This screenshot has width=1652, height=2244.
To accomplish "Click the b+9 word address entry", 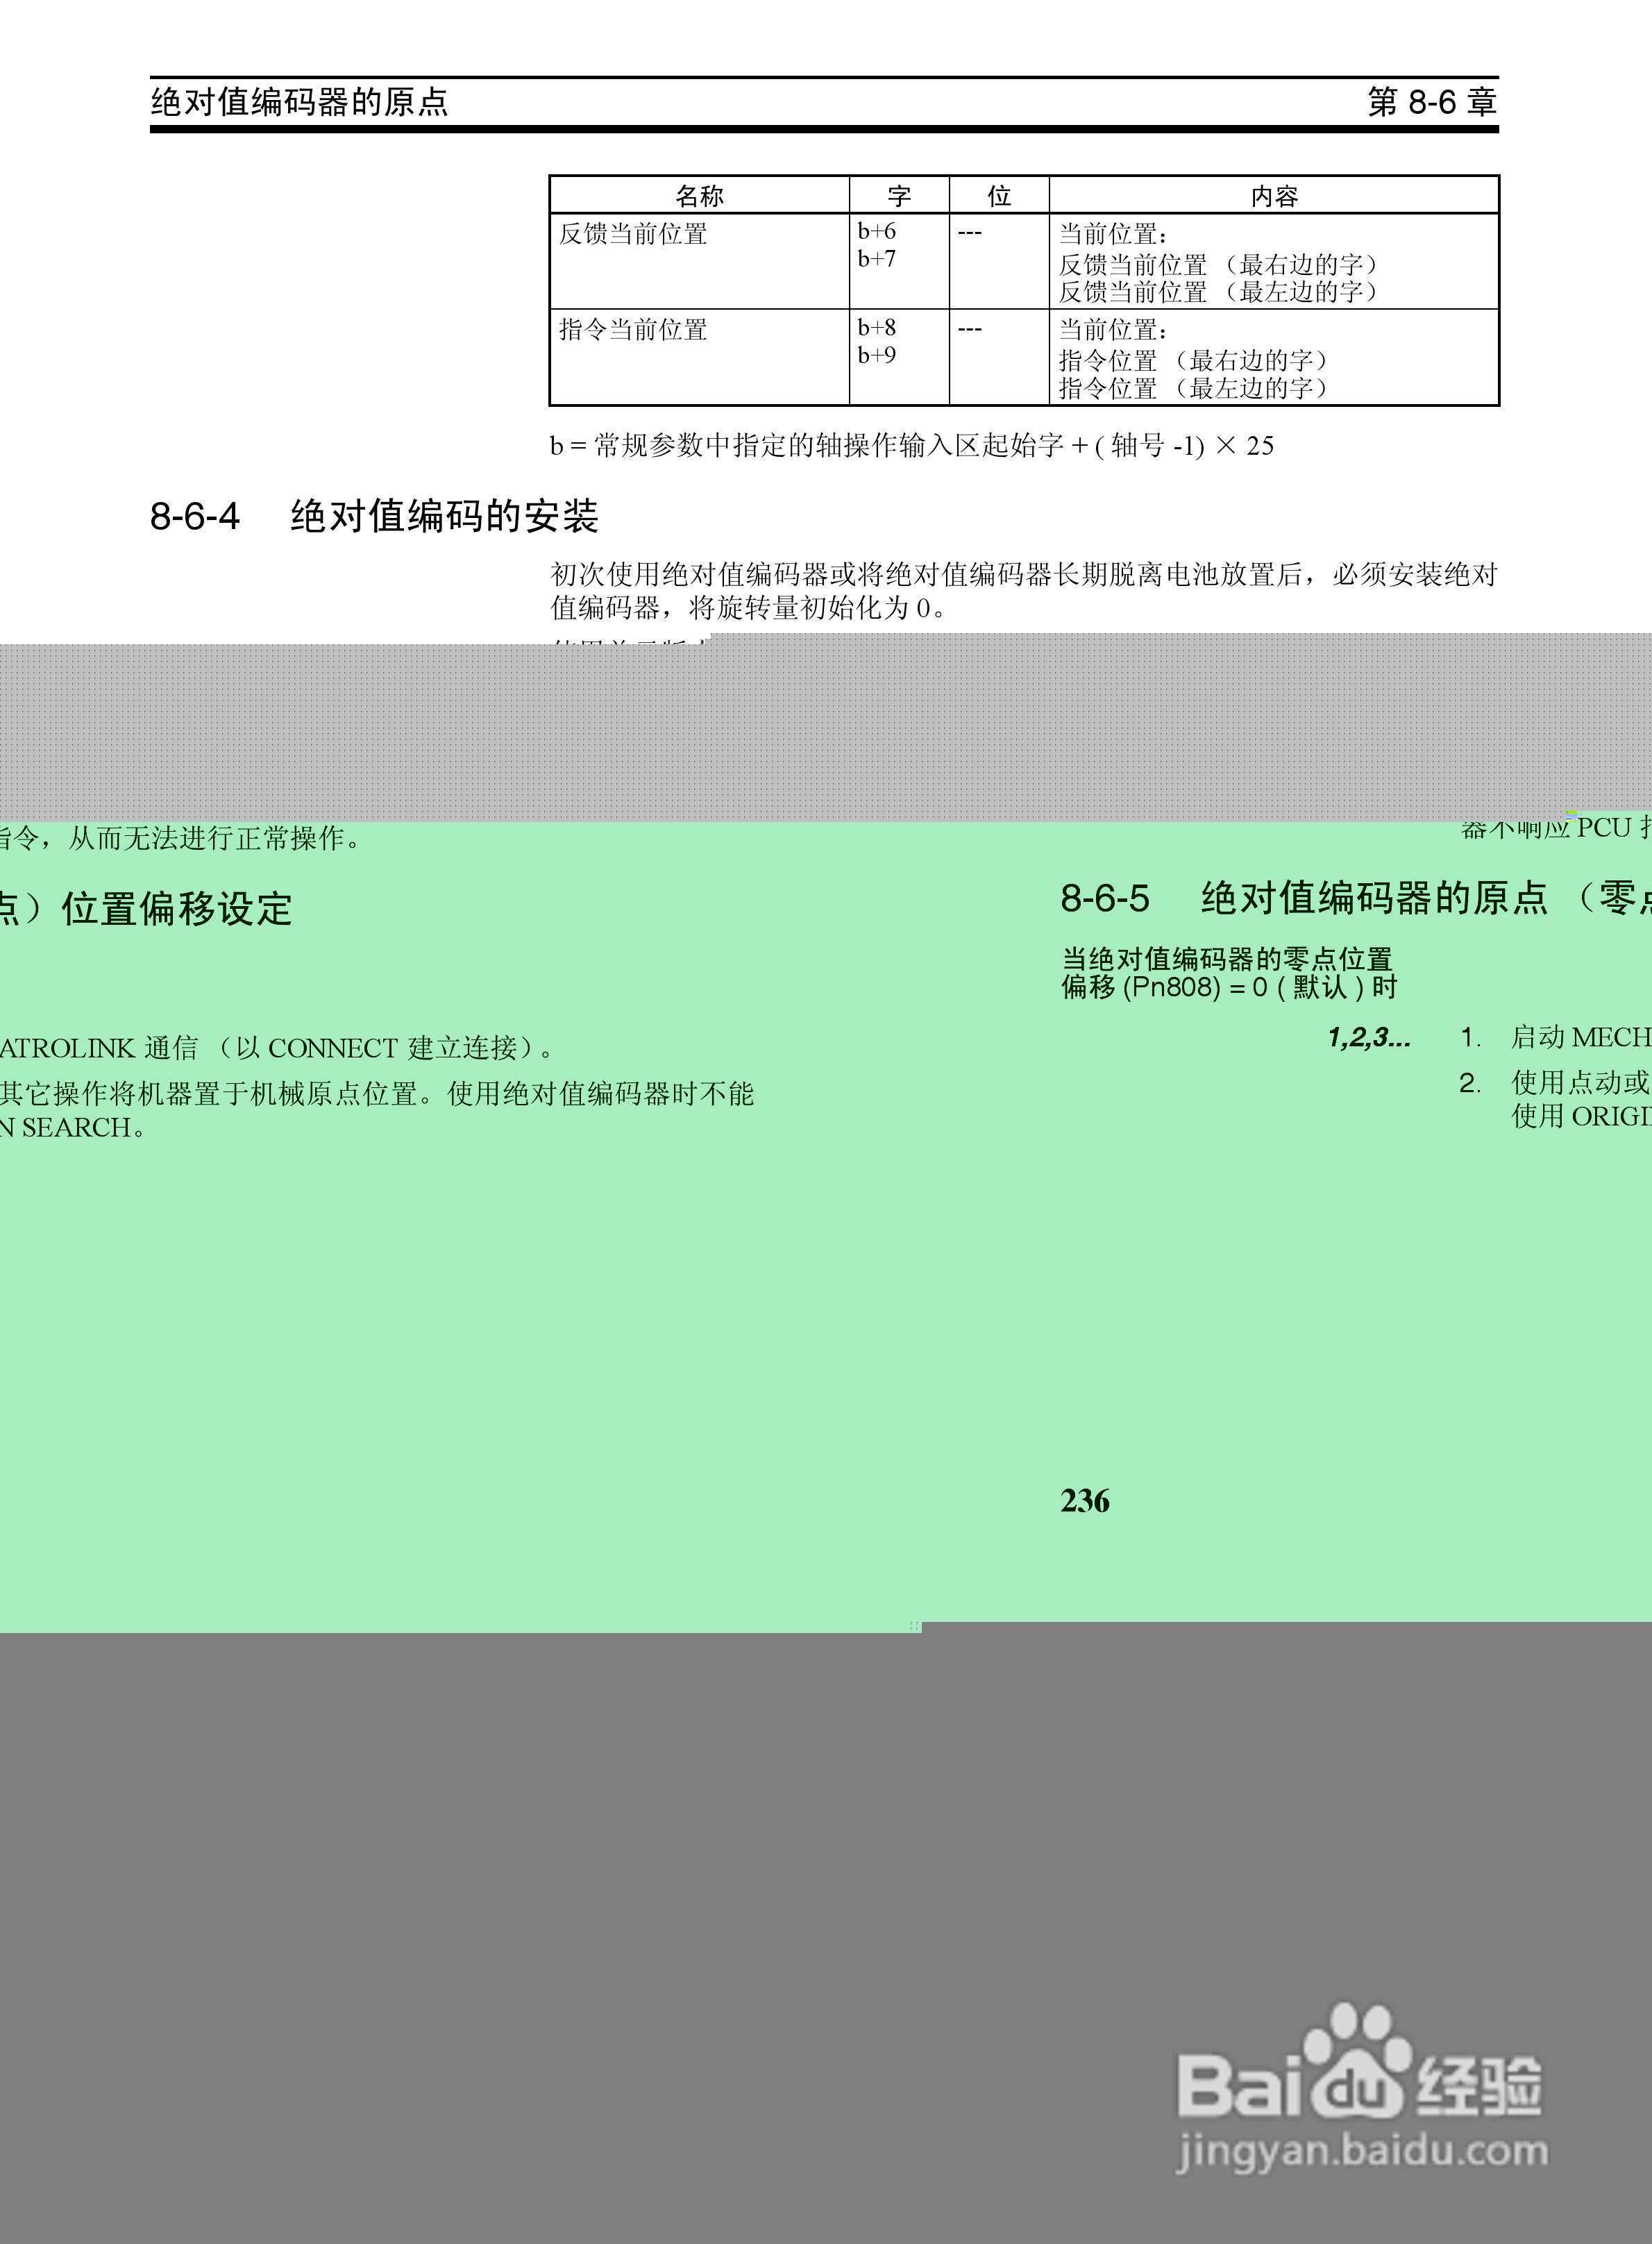I will [876, 355].
